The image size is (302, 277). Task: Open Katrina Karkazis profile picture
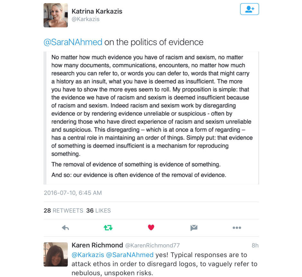tap(56, 15)
